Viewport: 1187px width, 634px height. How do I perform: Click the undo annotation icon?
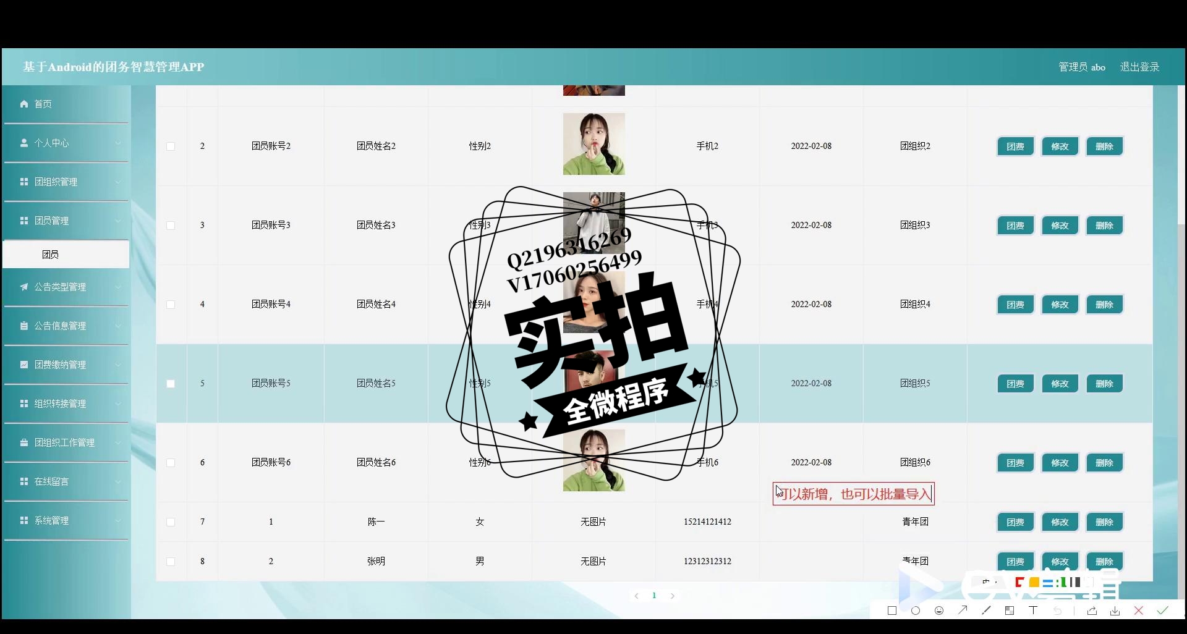(x=1057, y=611)
